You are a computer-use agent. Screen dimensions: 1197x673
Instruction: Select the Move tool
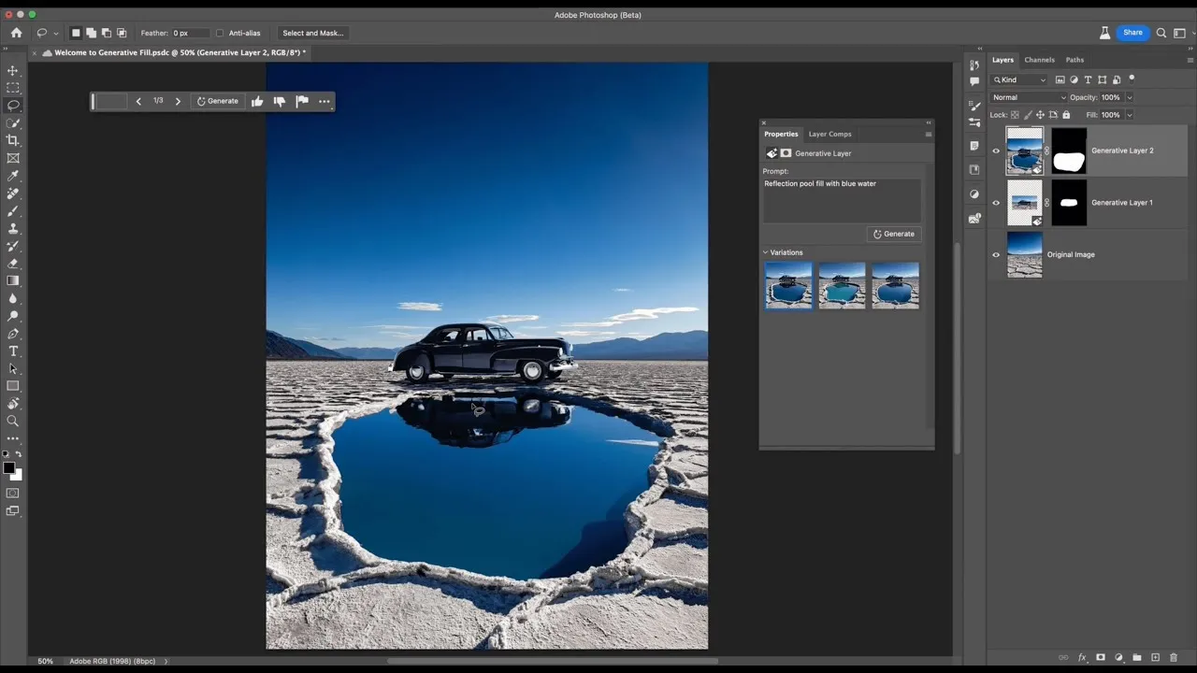(x=13, y=70)
